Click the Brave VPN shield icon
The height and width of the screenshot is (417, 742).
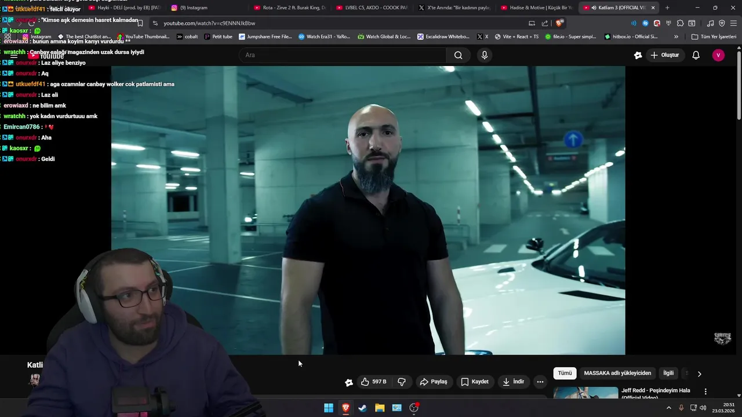point(722,23)
